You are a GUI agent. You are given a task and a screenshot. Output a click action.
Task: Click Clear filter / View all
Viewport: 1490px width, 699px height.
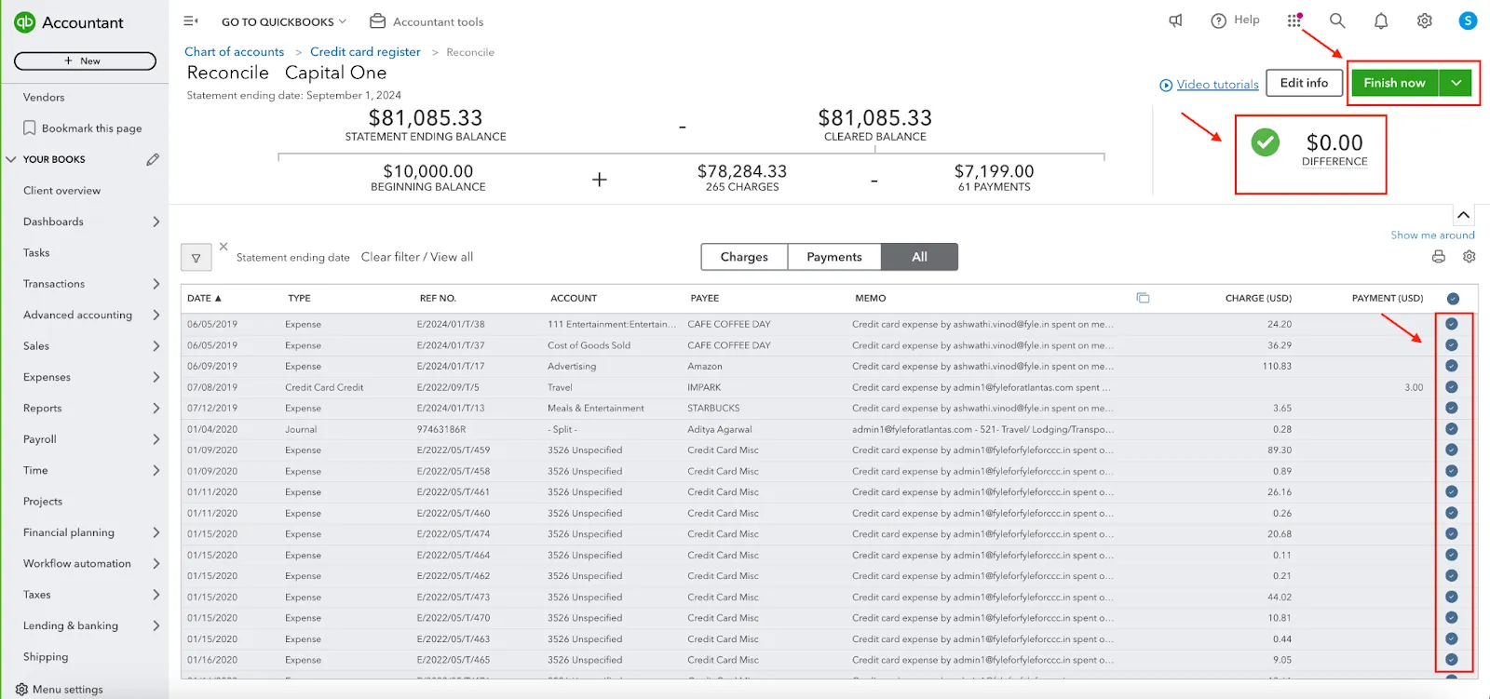pyautogui.click(x=417, y=257)
